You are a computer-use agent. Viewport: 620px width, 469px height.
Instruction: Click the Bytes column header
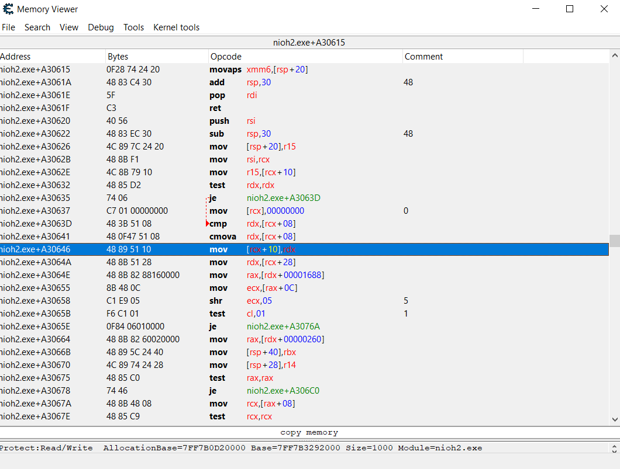157,57
